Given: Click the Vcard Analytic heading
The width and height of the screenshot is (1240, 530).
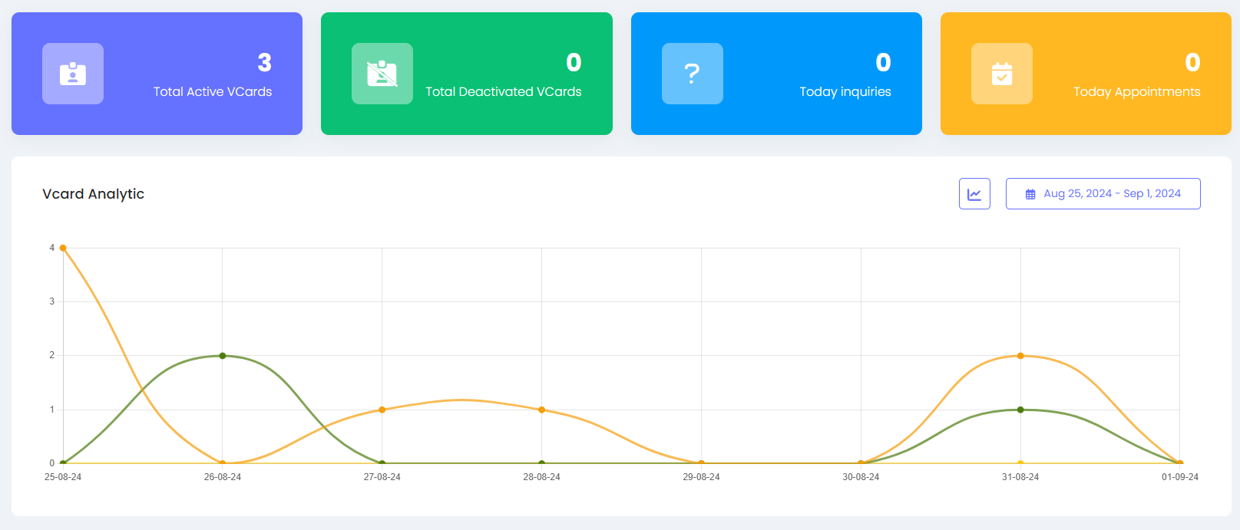Looking at the screenshot, I should [x=94, y=194].
